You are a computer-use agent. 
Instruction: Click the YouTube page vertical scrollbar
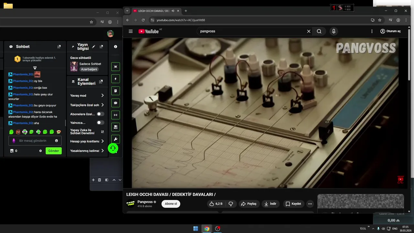click(409, 55)
